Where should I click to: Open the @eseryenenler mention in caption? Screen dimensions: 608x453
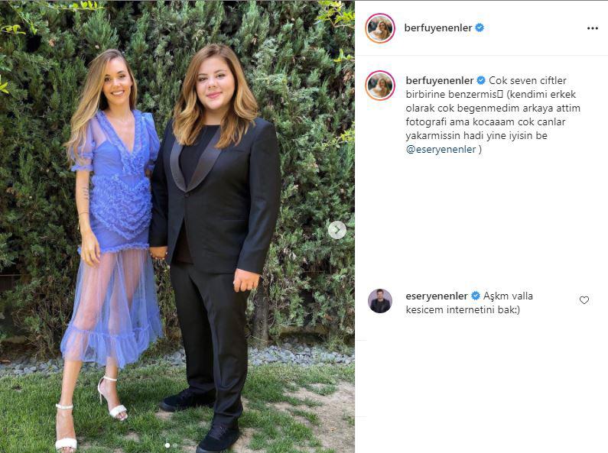441,150
